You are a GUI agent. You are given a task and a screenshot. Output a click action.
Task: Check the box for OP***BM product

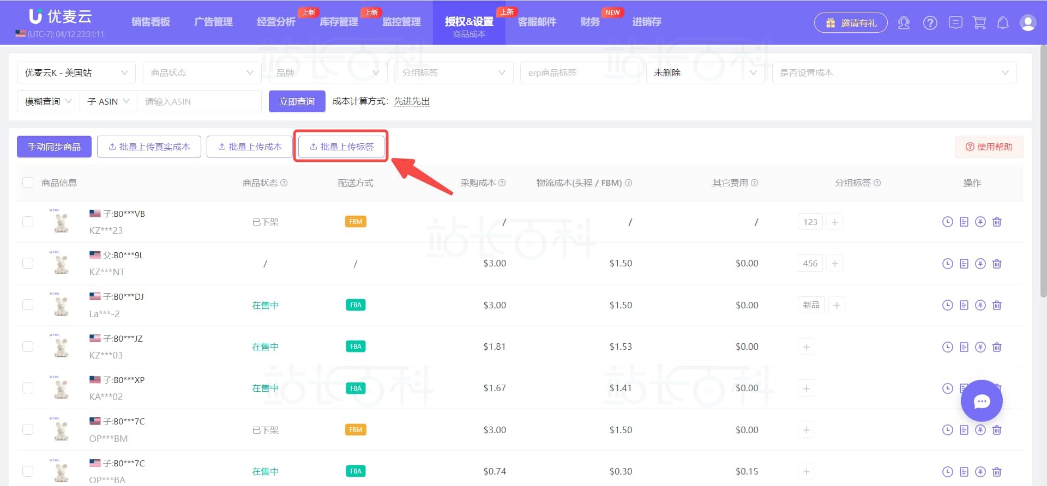coord(28,429)
